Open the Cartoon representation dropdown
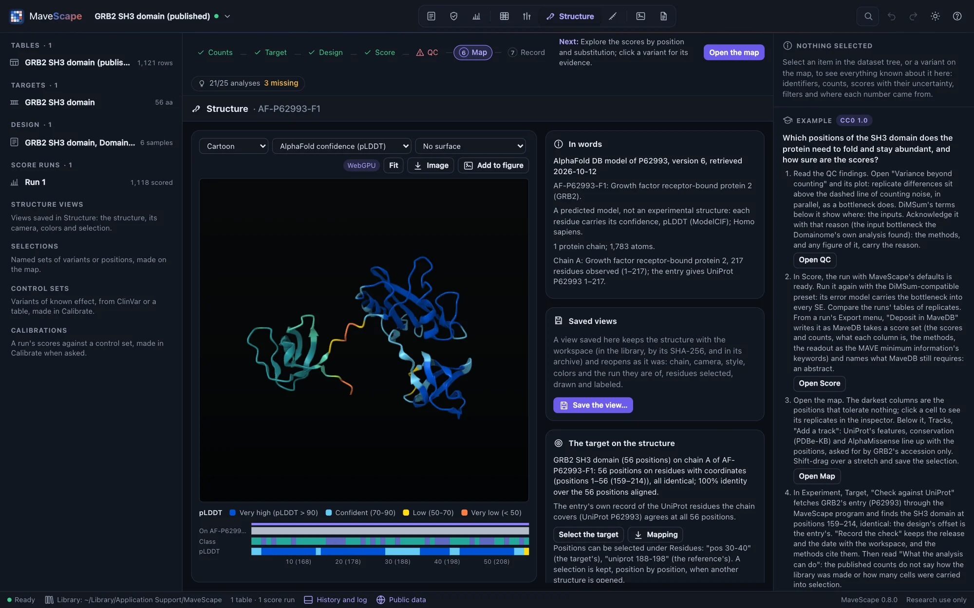Screen dimensions: 974x608 coord(234,146)
